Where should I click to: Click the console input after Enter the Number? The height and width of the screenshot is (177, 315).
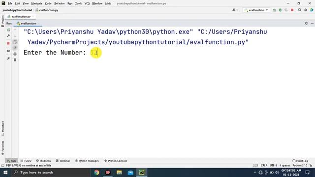(x=94, y=53)
